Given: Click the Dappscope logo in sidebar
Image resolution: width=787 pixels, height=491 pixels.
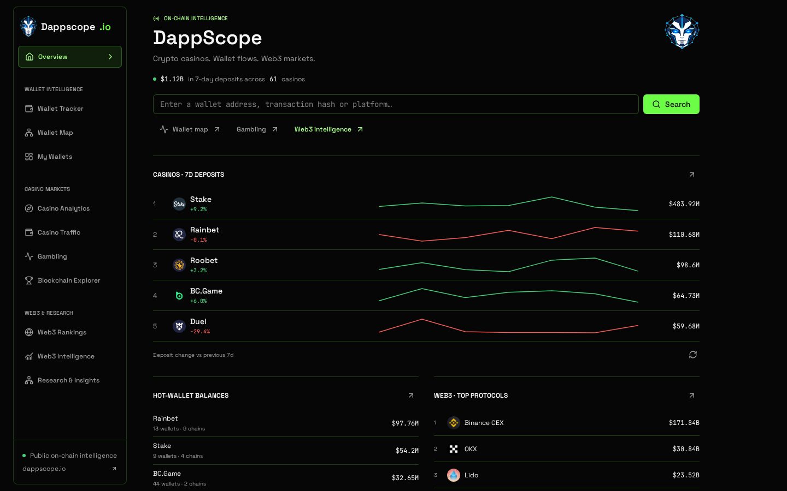Looking at the screenshot, I should pyautogui.click(x=28, y=26).
